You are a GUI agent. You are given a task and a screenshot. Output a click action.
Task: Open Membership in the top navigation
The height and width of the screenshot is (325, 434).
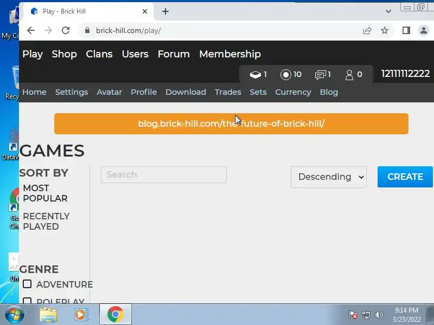[230, 54]
